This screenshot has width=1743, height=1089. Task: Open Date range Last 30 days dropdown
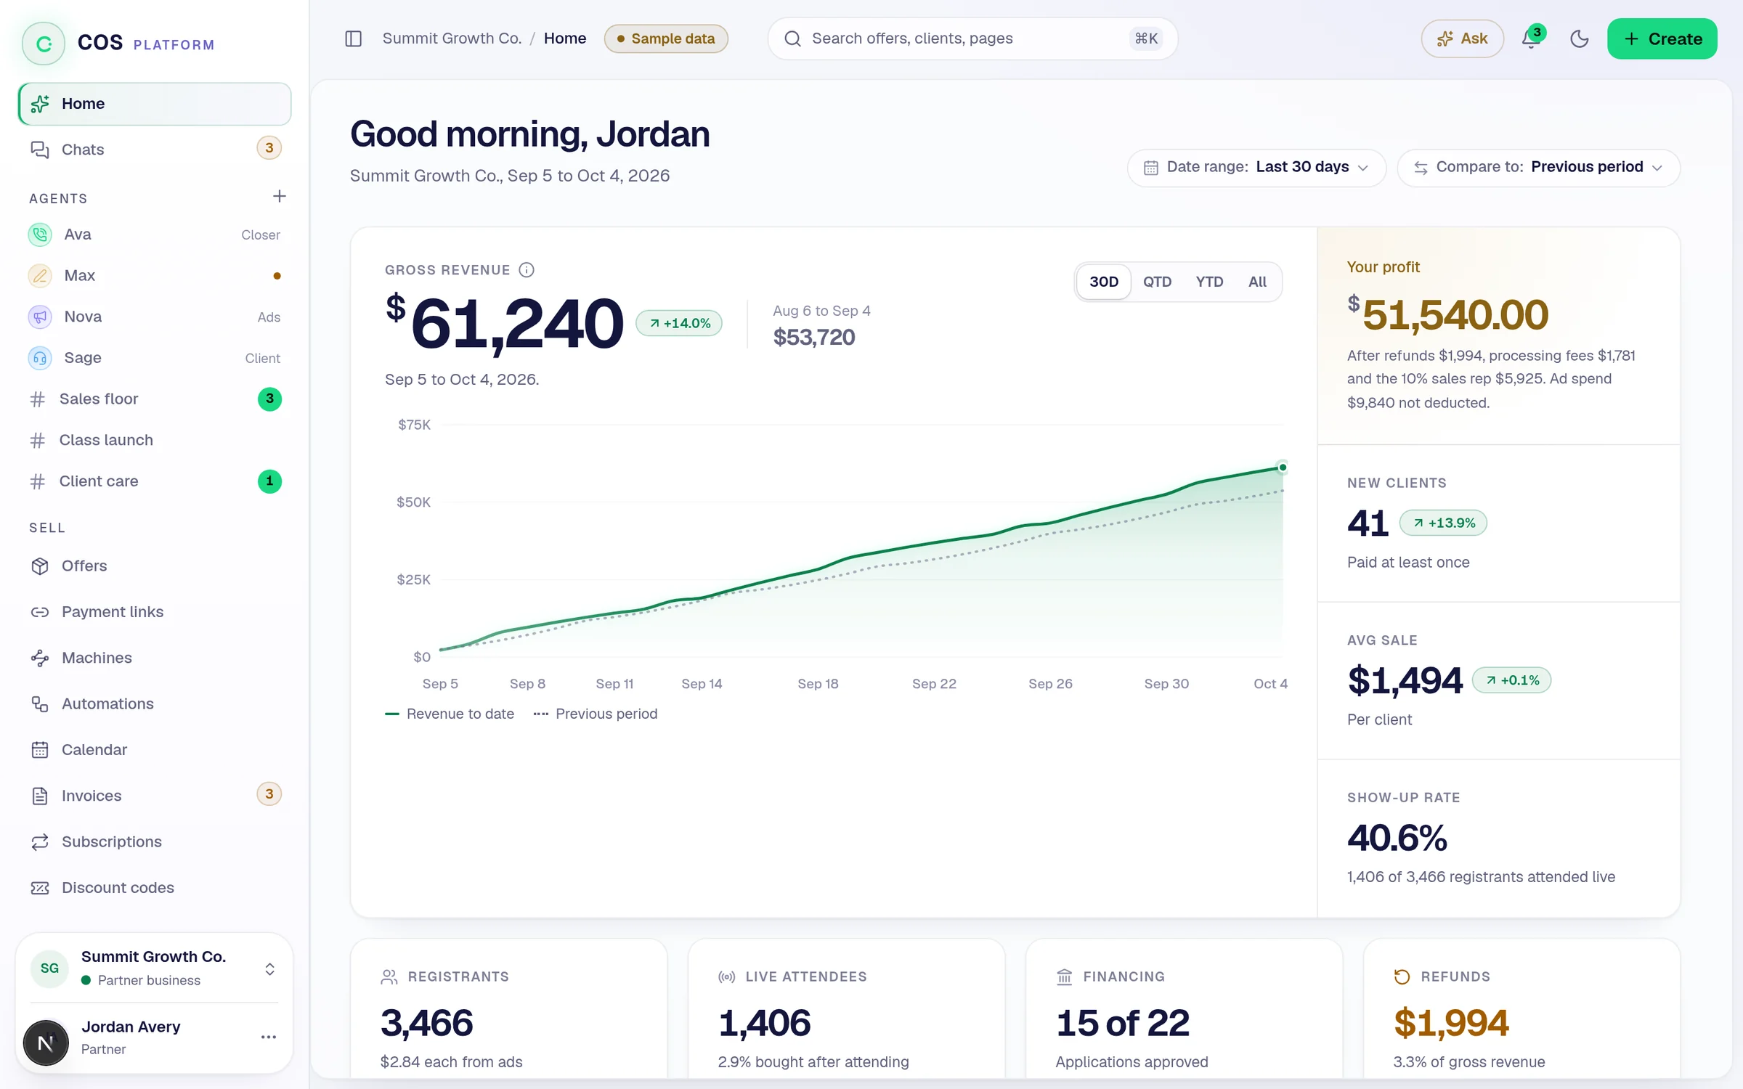tap(1256, 168)
